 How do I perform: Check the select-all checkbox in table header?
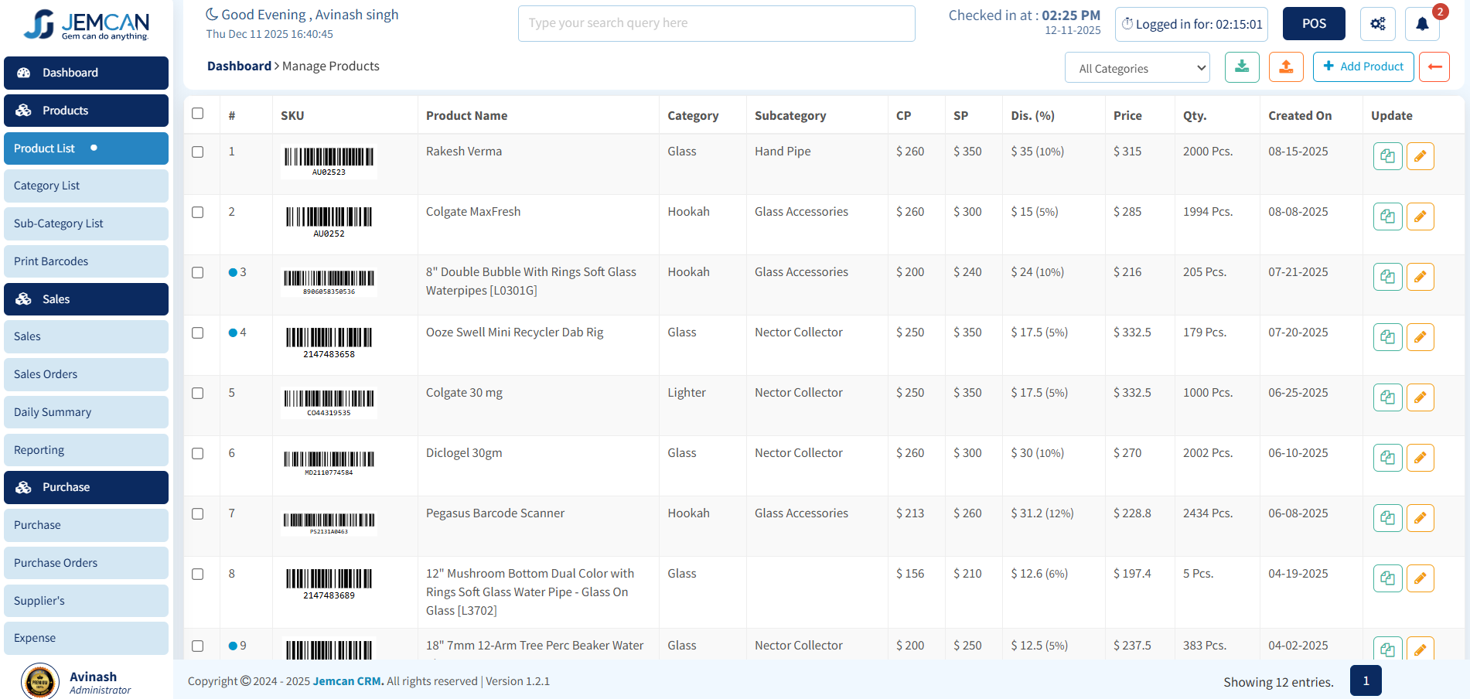click(x=198, y=113)
